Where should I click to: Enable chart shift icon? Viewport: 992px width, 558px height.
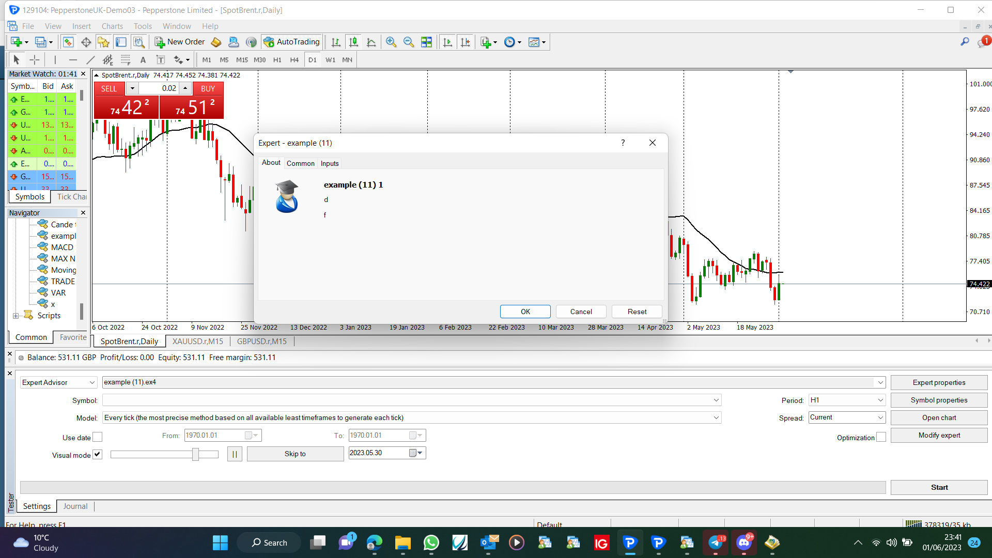pos(465,42)
